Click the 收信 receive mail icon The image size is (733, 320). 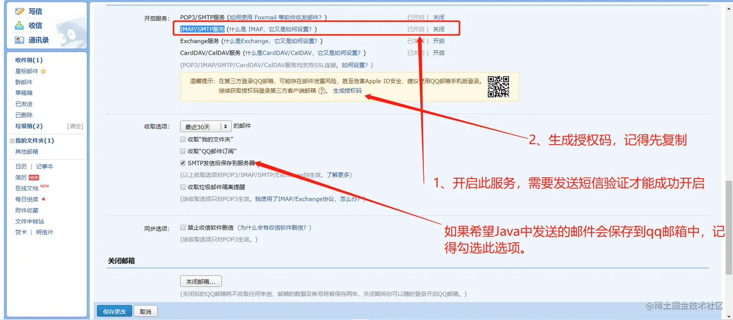[19, 26]
